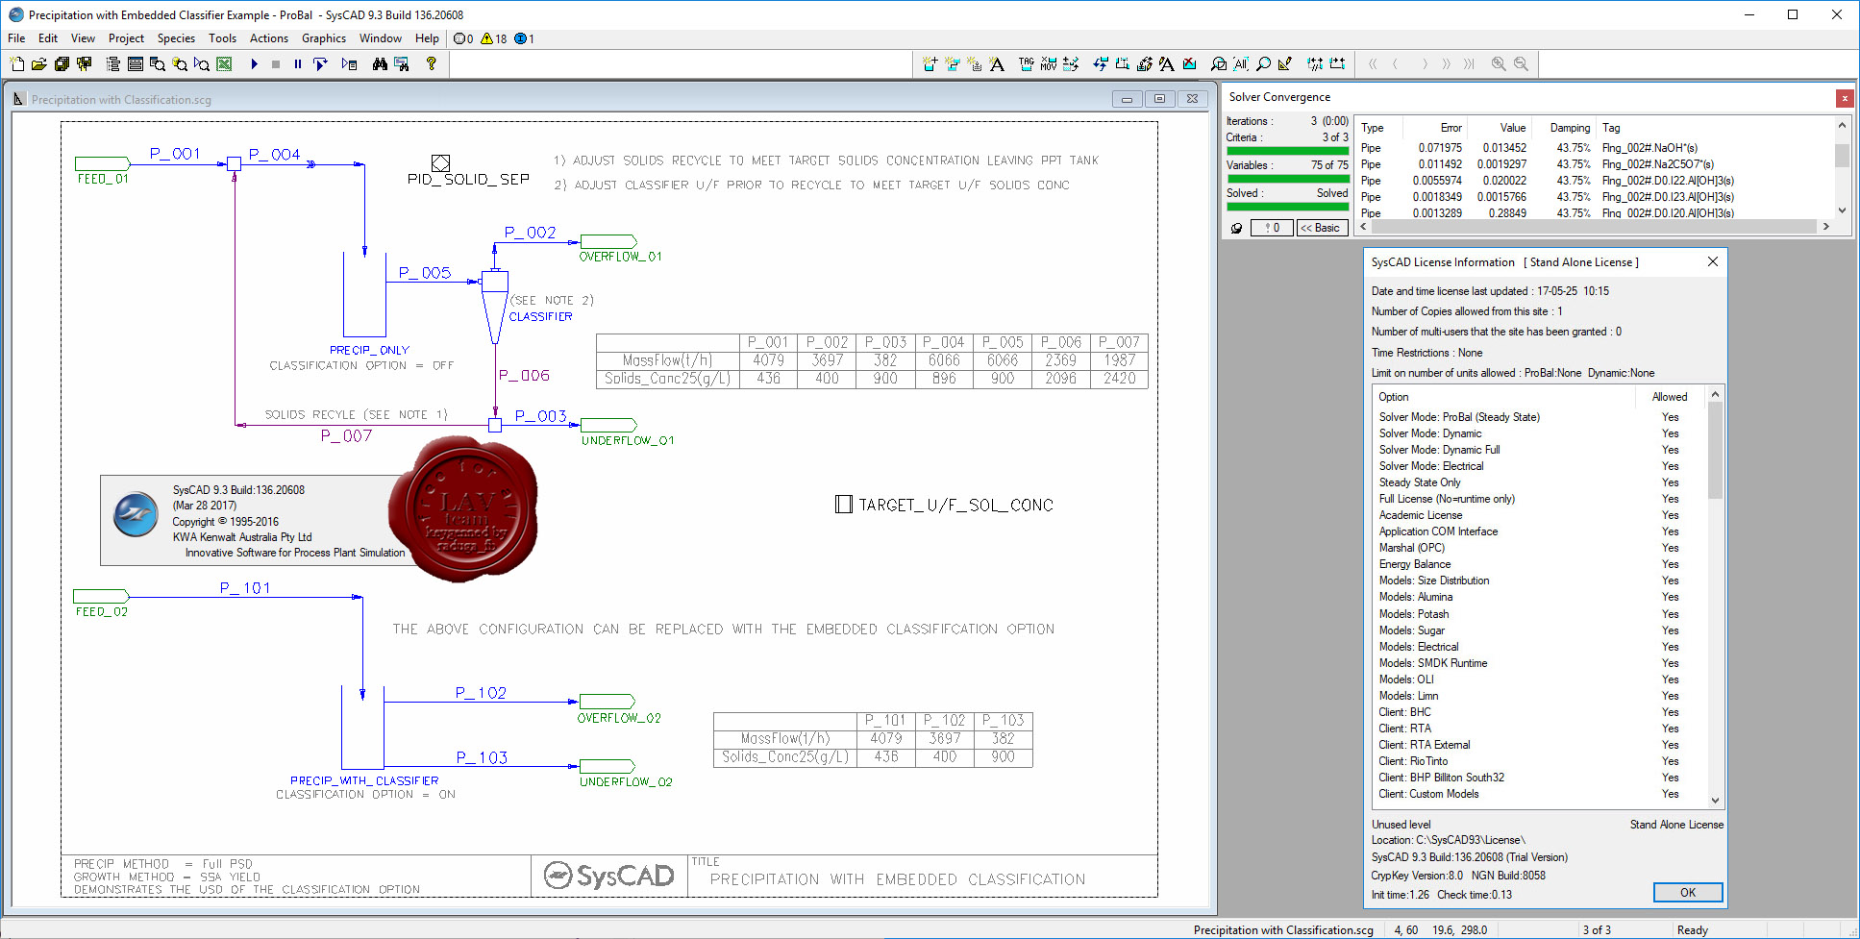
Task: Open the Project menu
Action: click(126, 38)
